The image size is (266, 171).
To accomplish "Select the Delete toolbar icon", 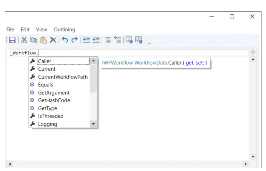I will coord(54,40).
